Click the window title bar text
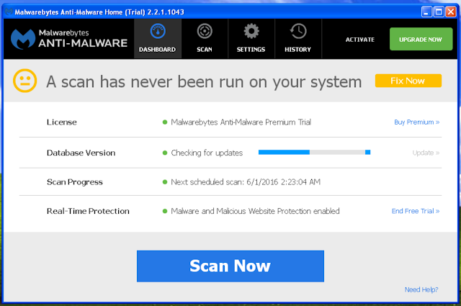 99,12
